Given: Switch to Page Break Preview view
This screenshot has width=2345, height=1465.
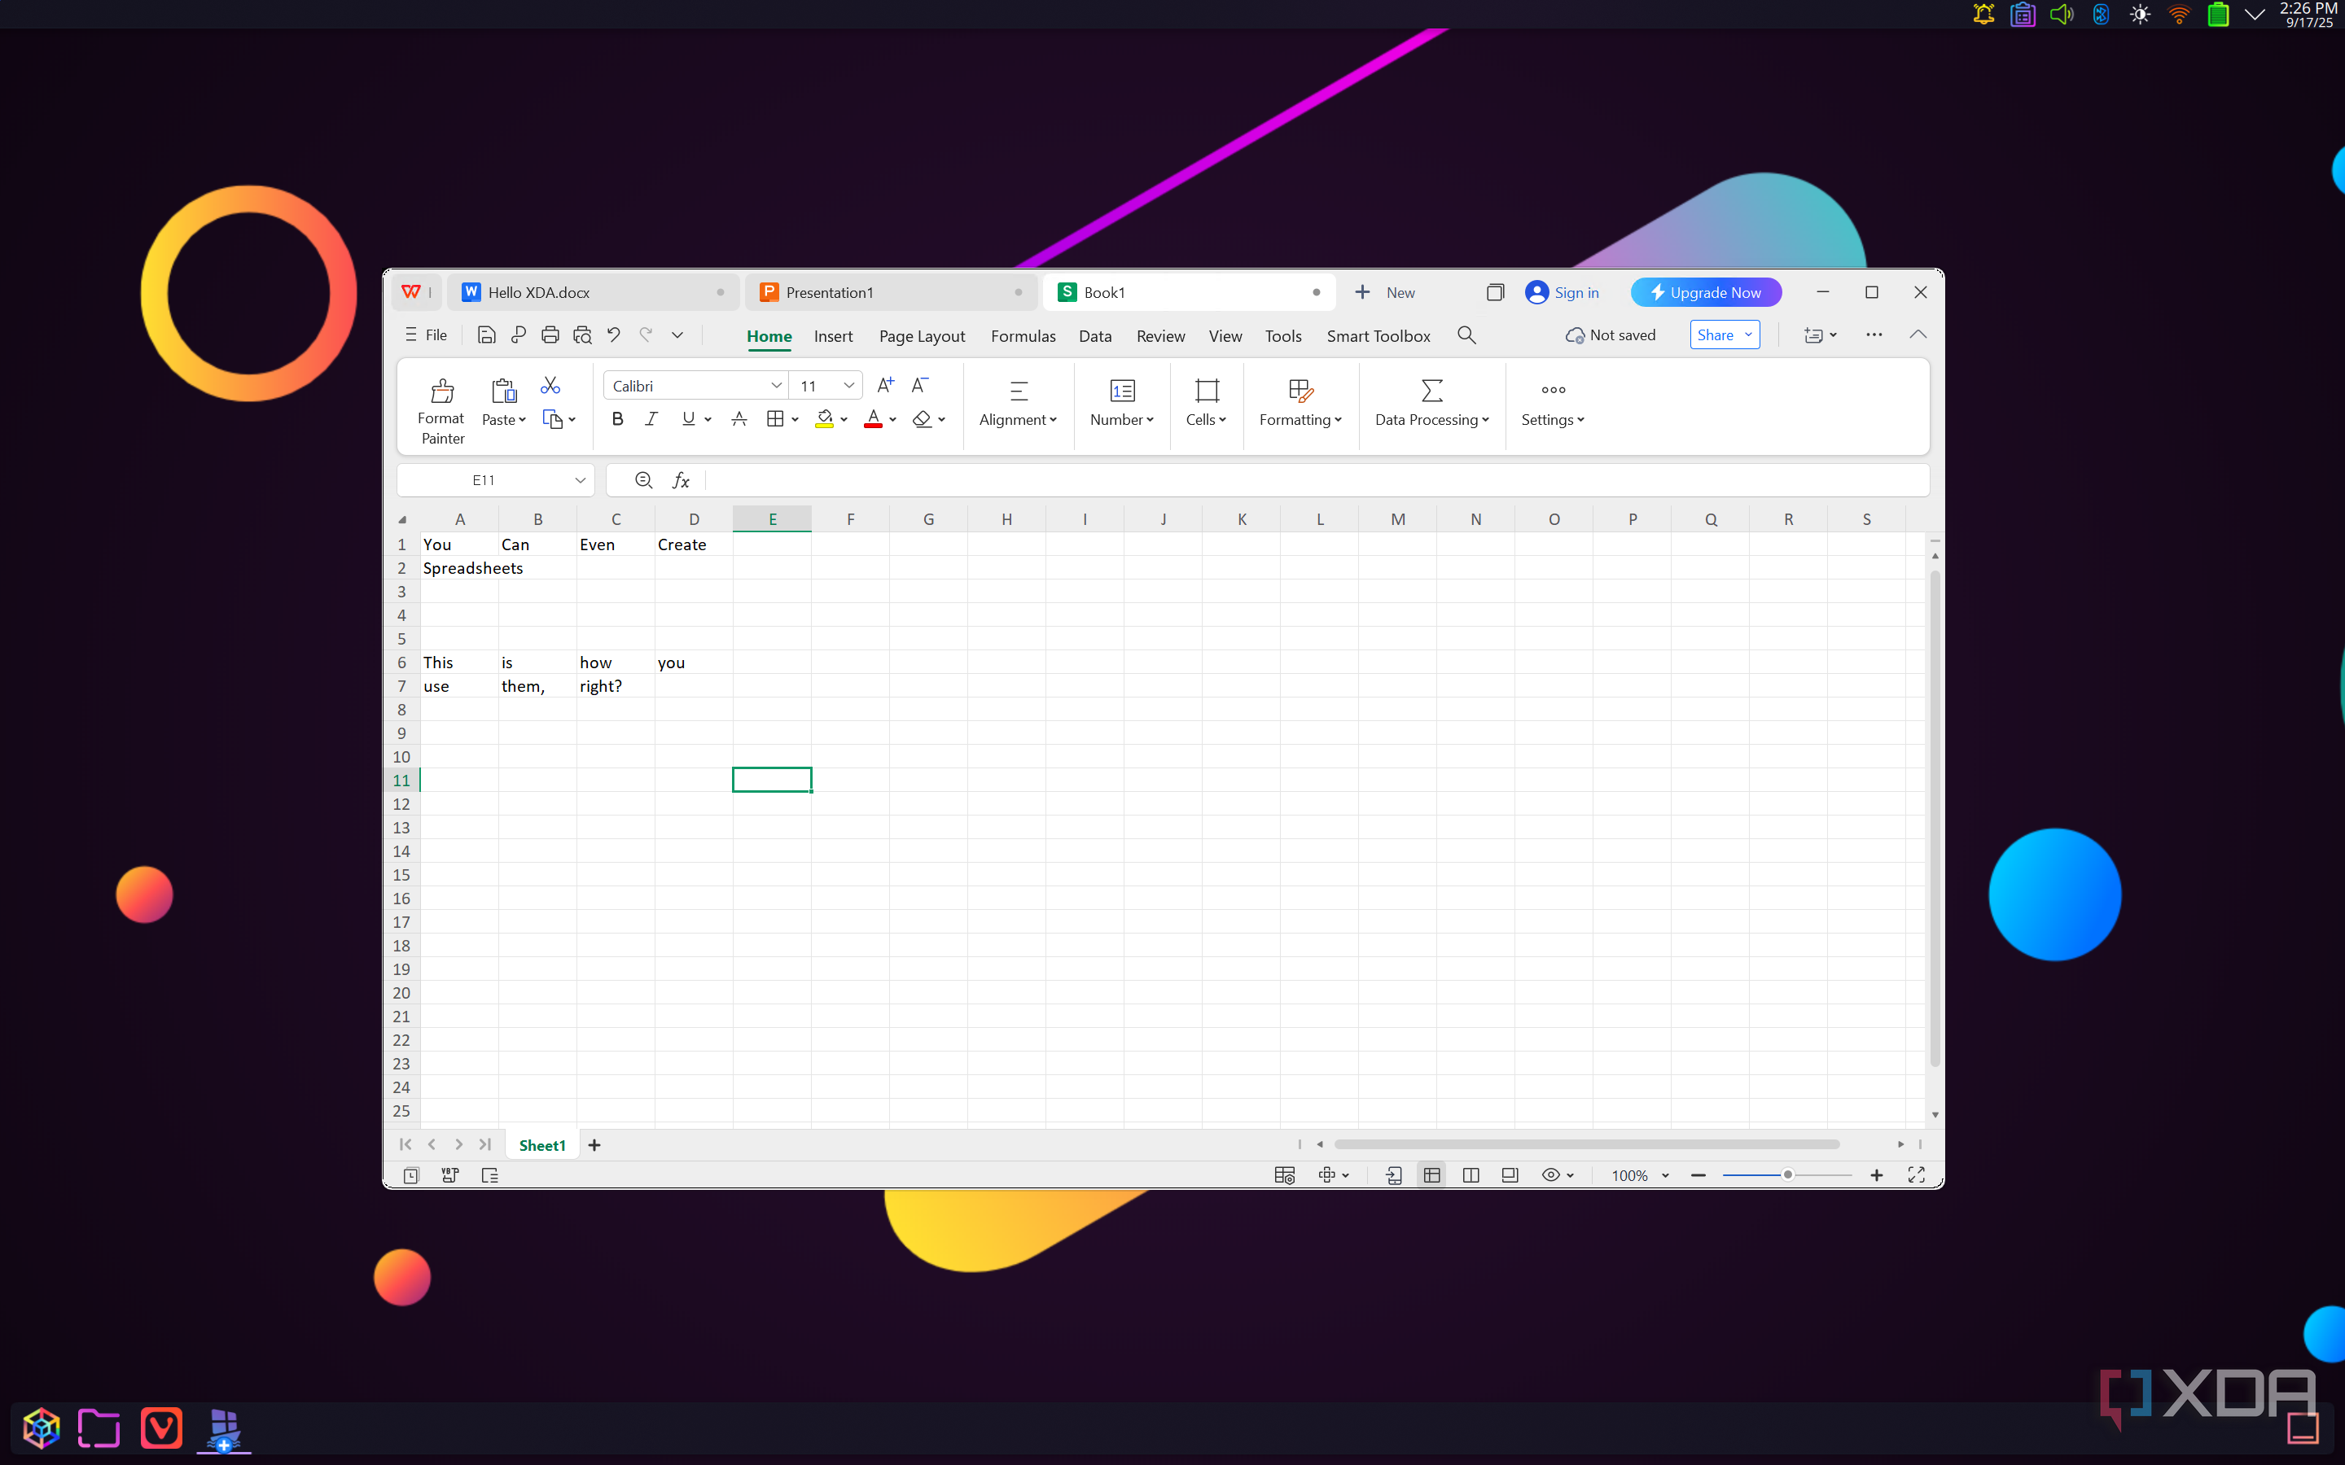Looking at the screenshot, I should (x=1470, y=1174).
